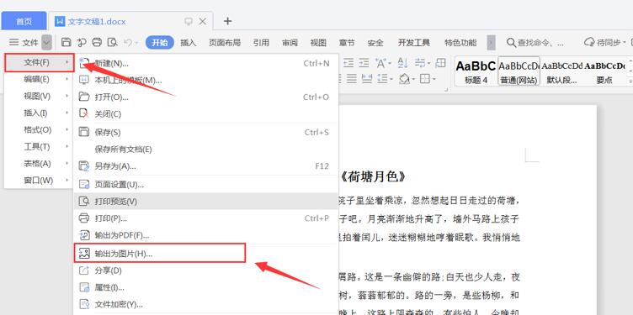633x315 pixels.
Task: Click the 文件加密(Y) icon
Action: 84,305
